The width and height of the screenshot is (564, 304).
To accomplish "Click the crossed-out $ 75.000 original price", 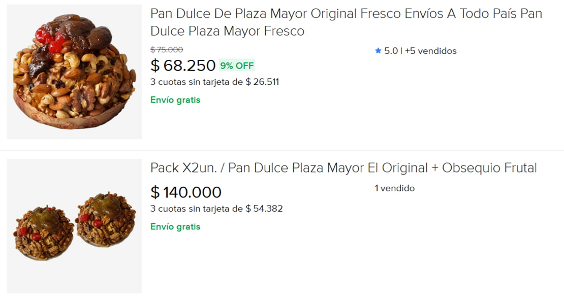I will (167, 50).
